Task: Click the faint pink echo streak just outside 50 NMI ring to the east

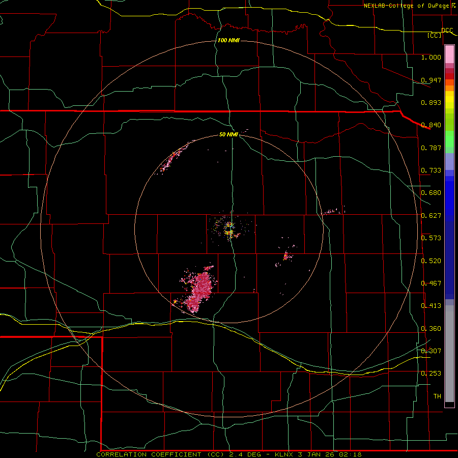Action: (x=333, y=211)
